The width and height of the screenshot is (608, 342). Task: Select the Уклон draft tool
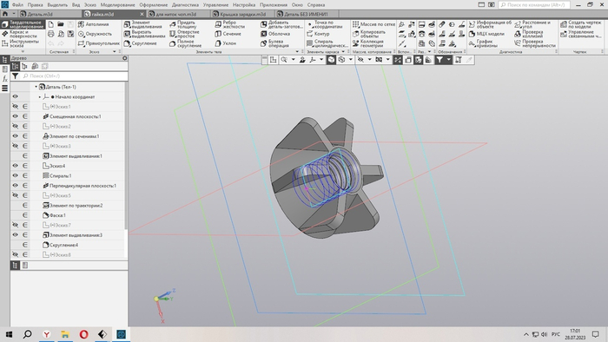(226, 43)
